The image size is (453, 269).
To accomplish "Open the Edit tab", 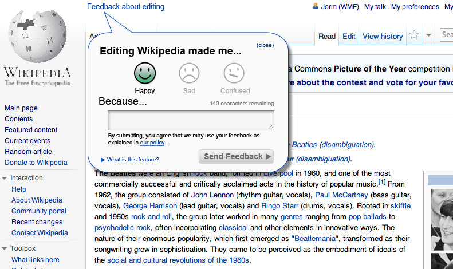I will [x=349, y=37].
